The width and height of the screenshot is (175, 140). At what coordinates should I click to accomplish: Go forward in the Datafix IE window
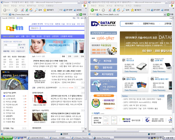103,10
